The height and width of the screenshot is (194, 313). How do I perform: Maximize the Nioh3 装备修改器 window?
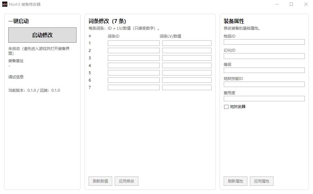291,4
